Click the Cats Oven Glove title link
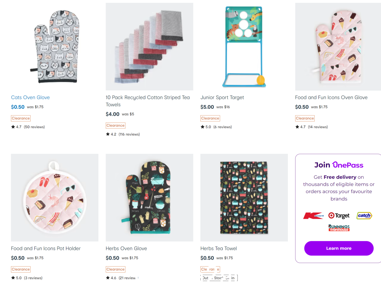 [30, 97]
